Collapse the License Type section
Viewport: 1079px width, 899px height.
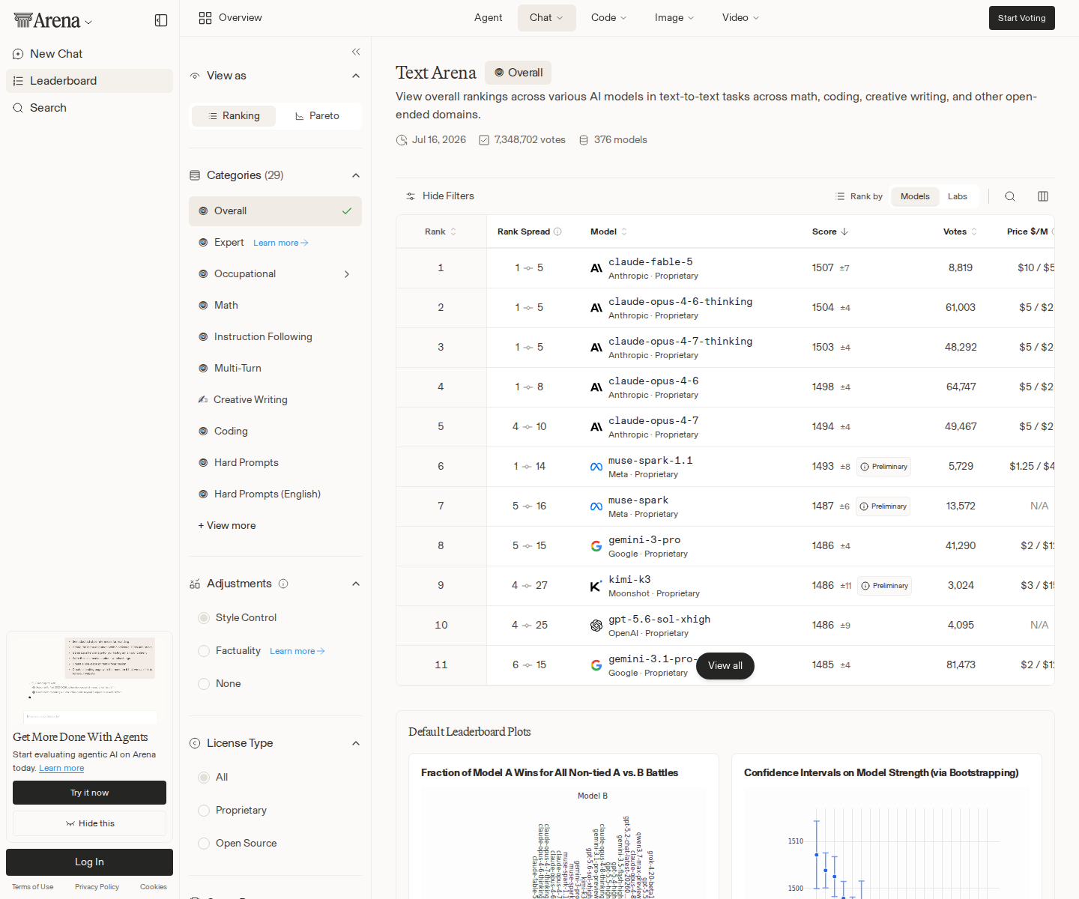click(356, 743)
